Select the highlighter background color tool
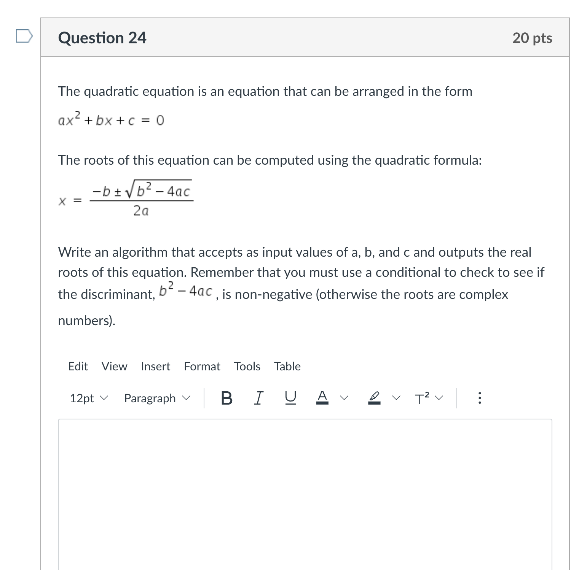The image size is (579, 570). 373,398
